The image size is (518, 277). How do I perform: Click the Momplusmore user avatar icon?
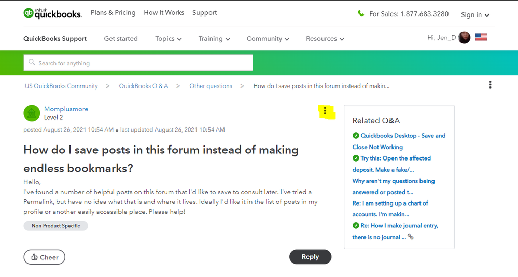click(32, 113)
